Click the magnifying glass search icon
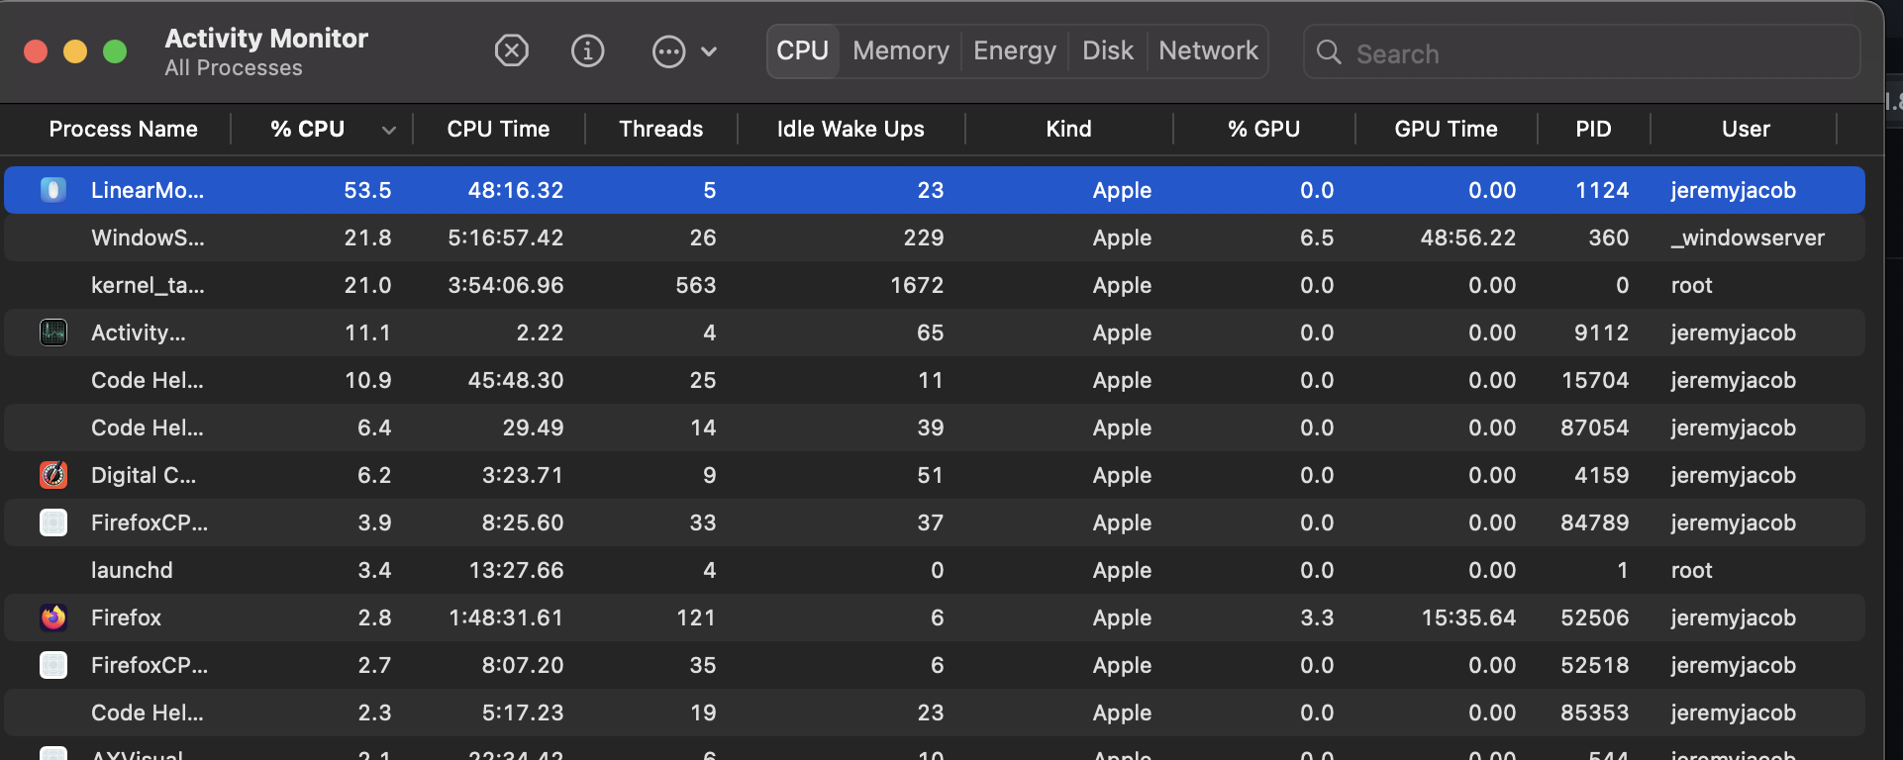The width and height of the screenshot is (1903, 760). tap(1329, 52)
